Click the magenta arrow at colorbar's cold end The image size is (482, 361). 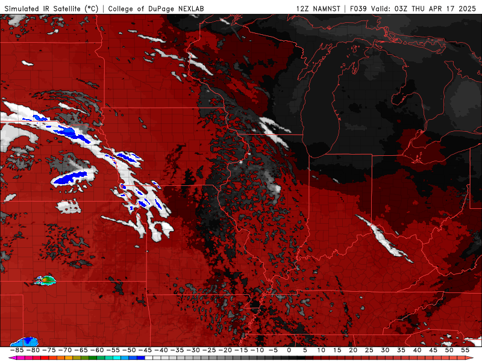click(x=12, y=358)
